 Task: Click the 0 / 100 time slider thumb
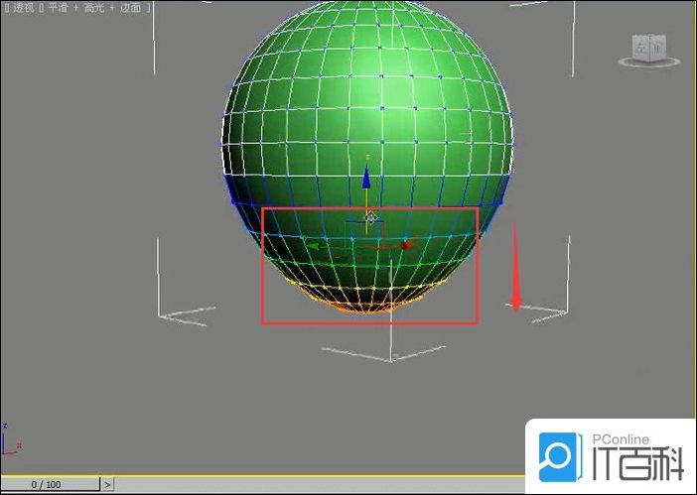click(50, 484)
